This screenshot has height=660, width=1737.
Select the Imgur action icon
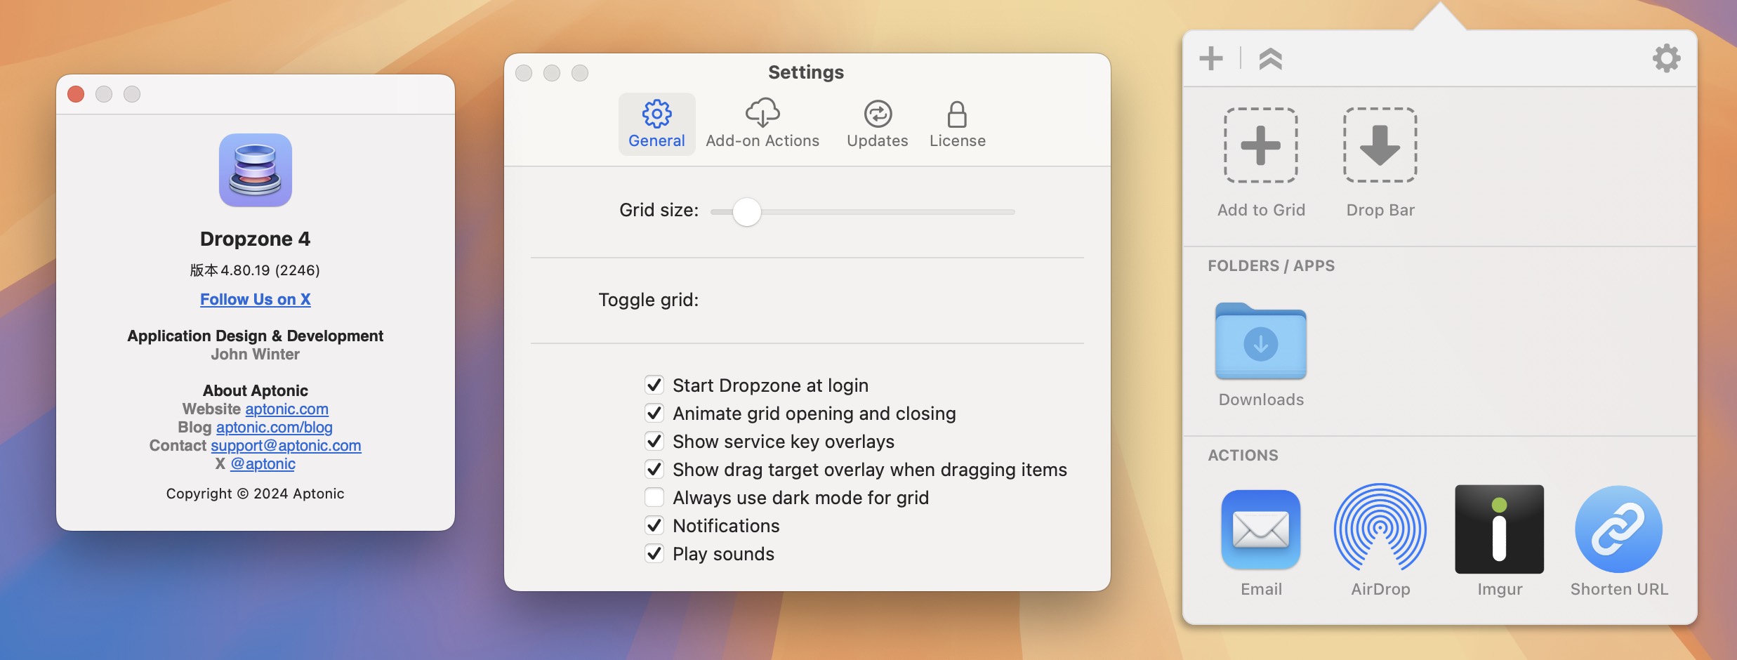[1500, 529]
